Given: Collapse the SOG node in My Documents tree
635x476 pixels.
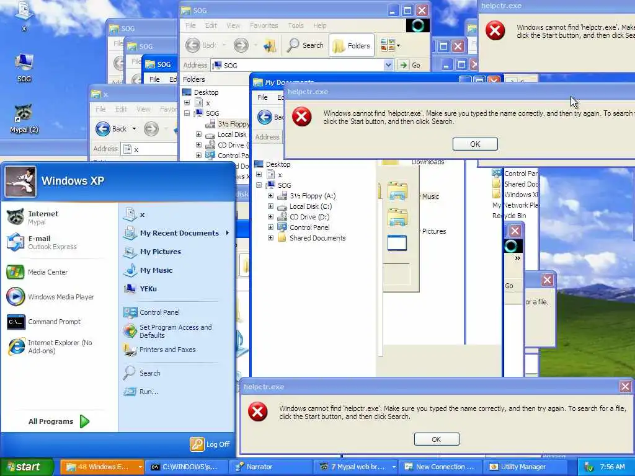Looking at the screenshot, I should (x=259, y=185).
